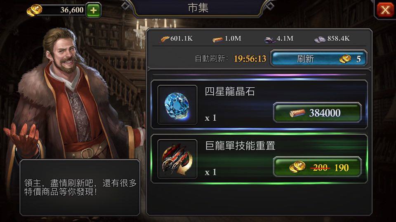The height and width of the screenshot is (222, 396).
Task: Click the auto refresh countdown 19:56:13
Action: pos(250,59)
